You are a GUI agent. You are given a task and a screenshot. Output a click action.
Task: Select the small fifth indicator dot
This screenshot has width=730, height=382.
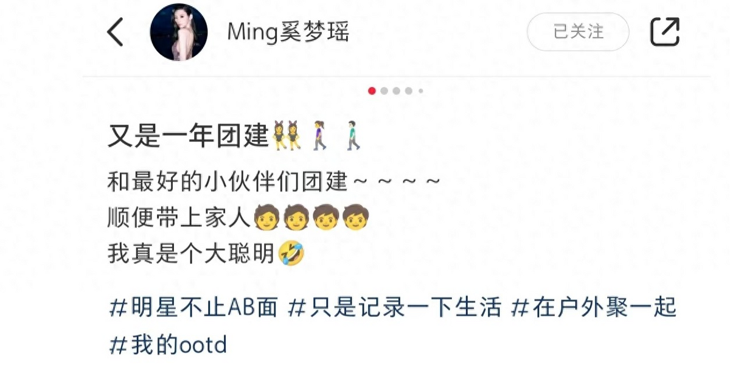(420, 91)
